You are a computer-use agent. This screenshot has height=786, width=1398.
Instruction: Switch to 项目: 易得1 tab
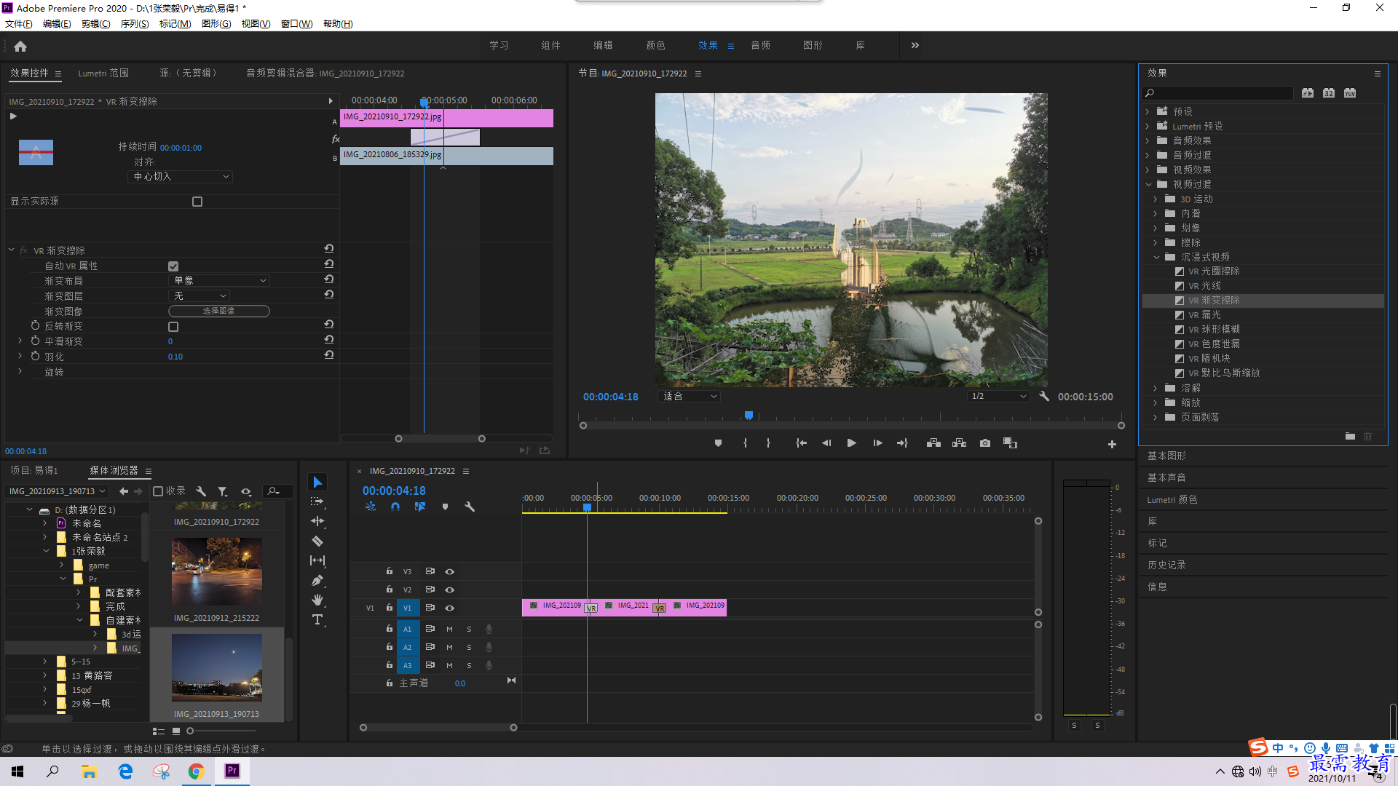point(34,471)
